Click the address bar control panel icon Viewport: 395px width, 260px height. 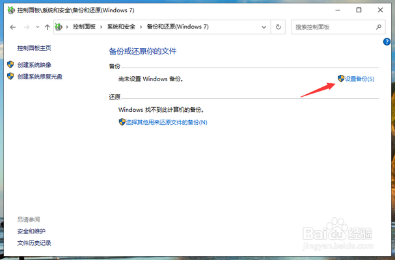(59, 27)
